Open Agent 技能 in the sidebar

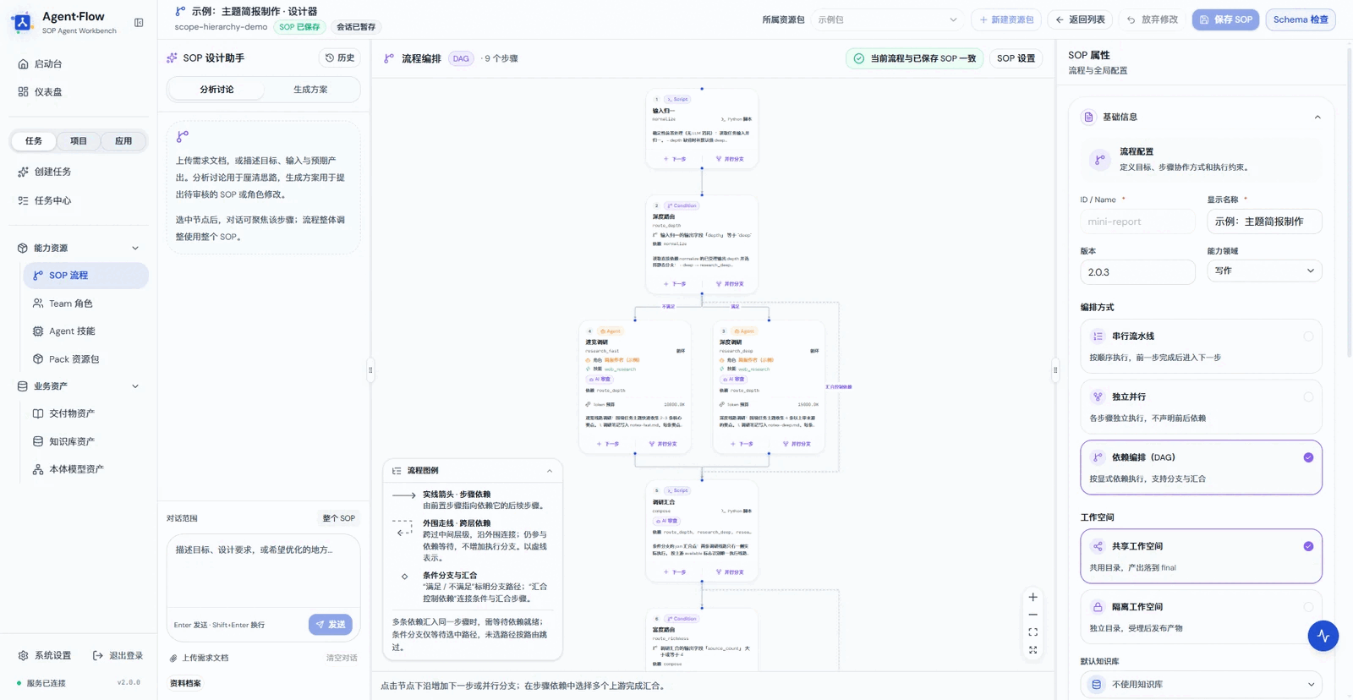(85, 331)
